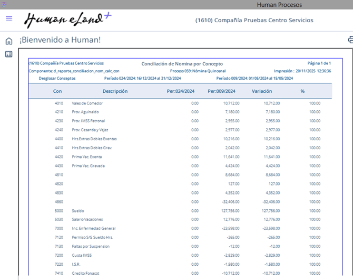Click the '%' column header

click(302, 91)
